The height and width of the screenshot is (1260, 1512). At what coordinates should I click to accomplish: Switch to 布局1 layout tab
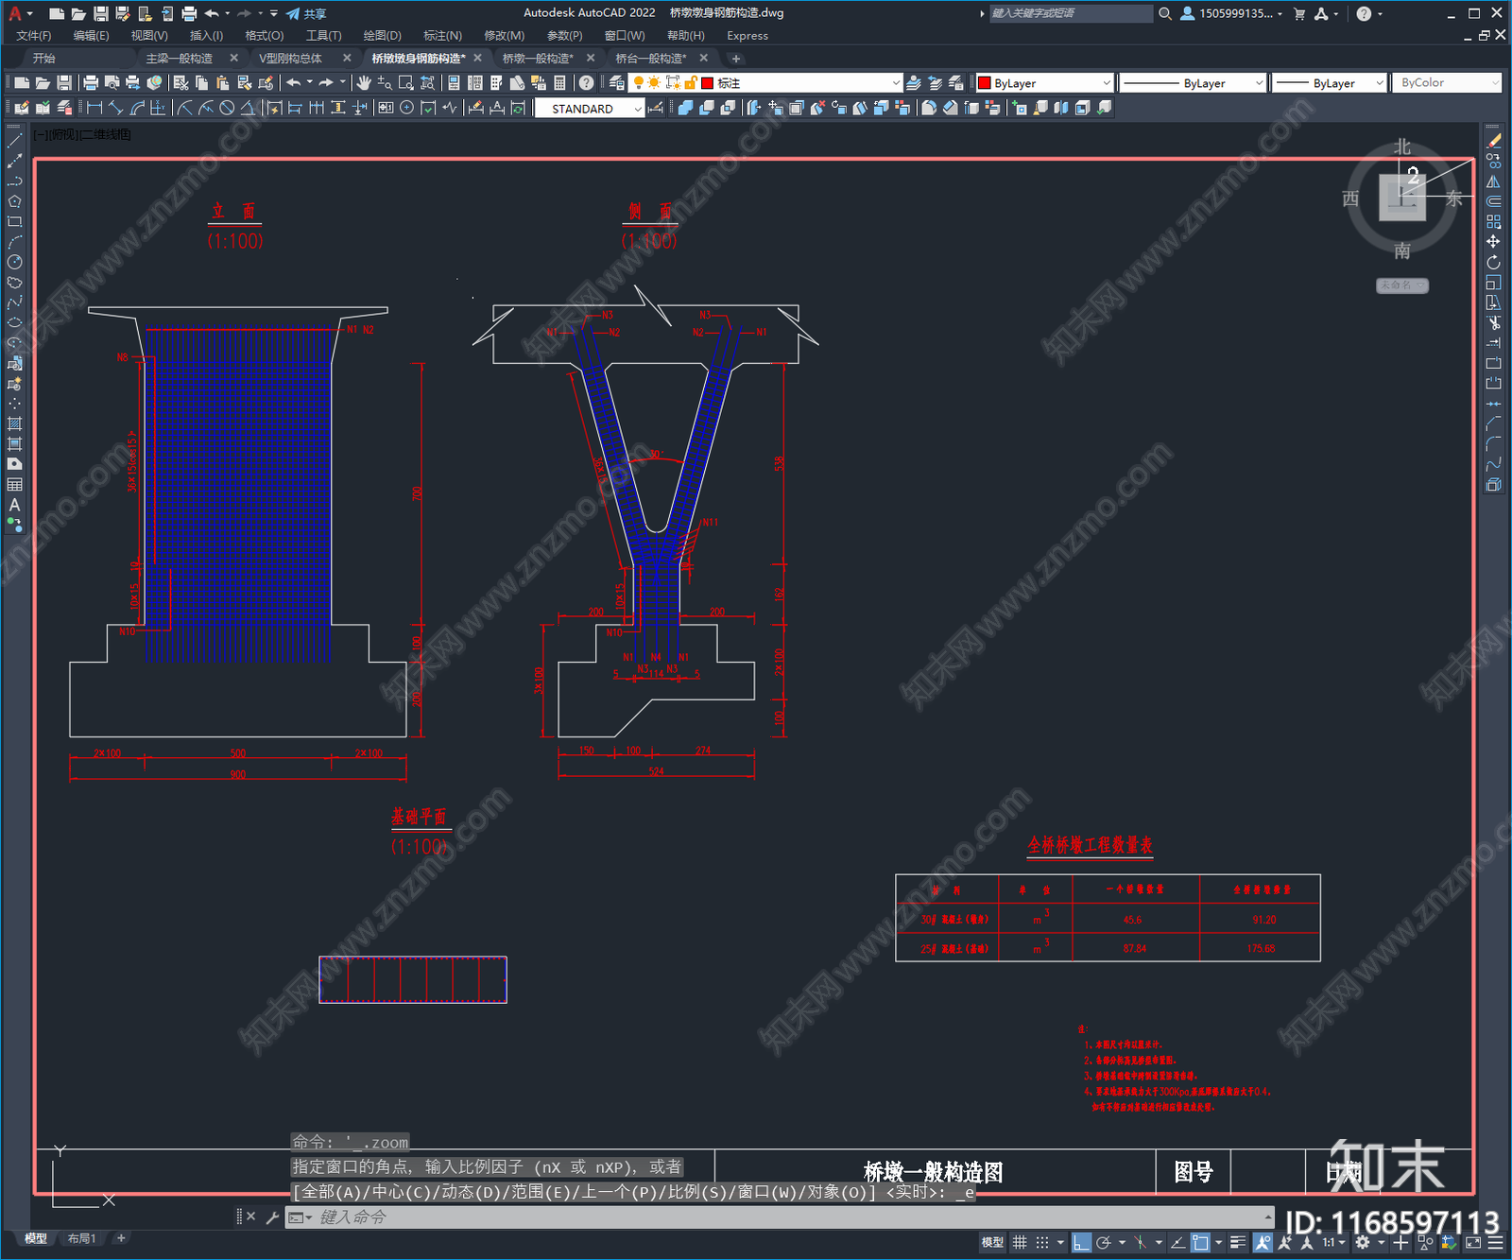tap(81, 1238)
